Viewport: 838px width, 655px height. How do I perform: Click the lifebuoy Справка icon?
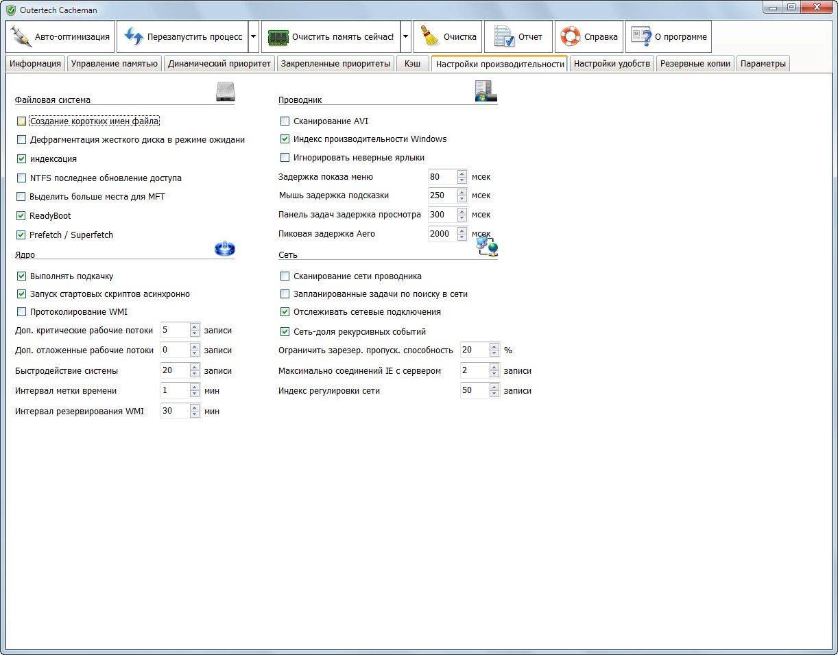tap(570, 36)
